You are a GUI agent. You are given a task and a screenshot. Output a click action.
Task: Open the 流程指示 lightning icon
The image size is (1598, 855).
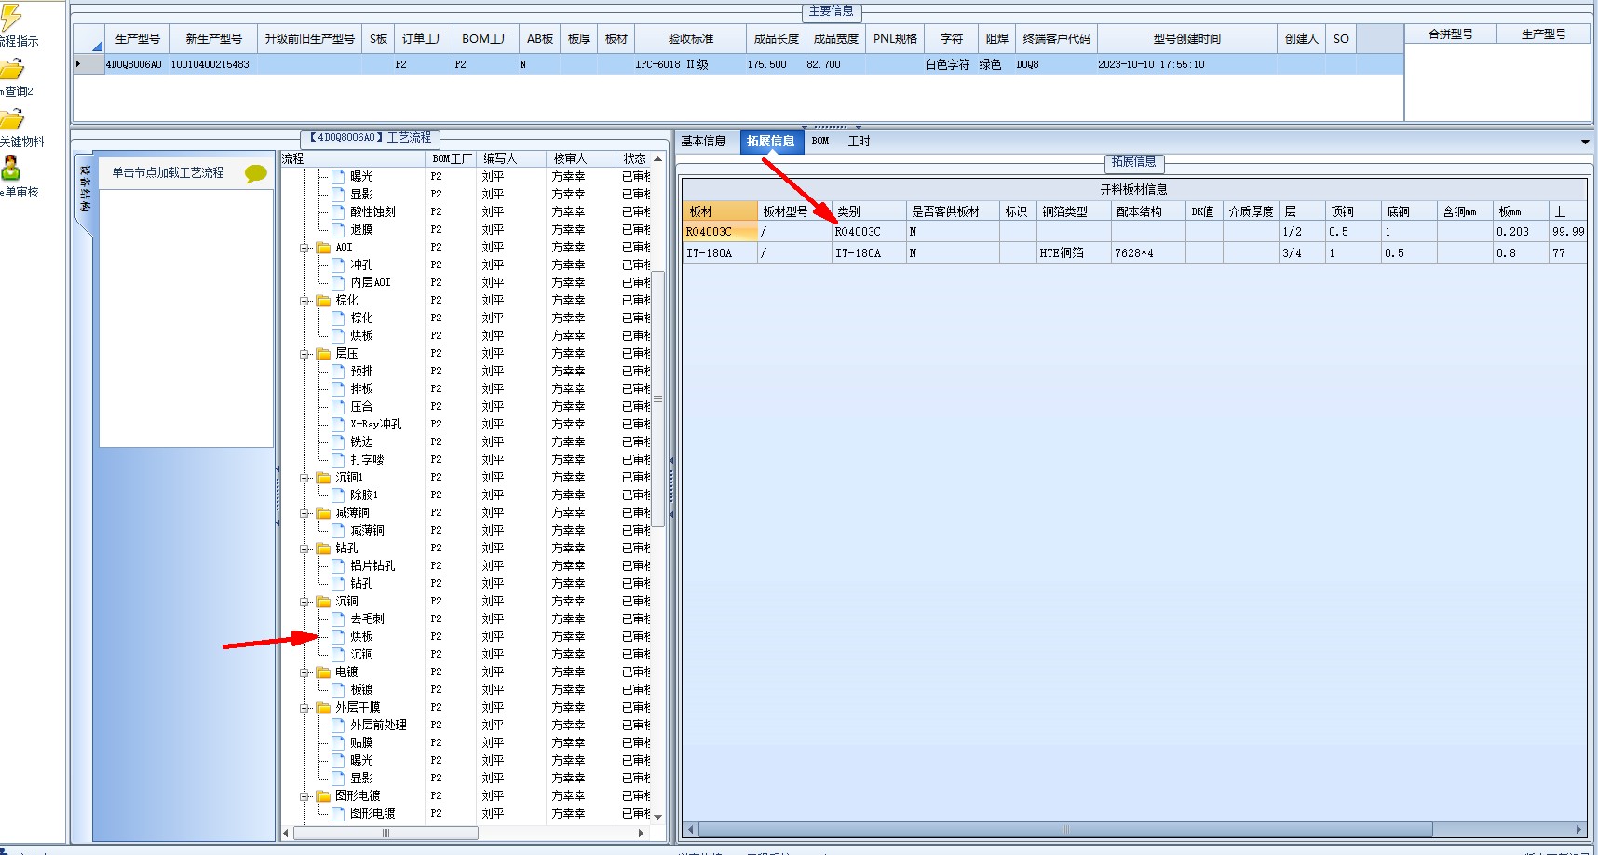click(x=10, y=18)
